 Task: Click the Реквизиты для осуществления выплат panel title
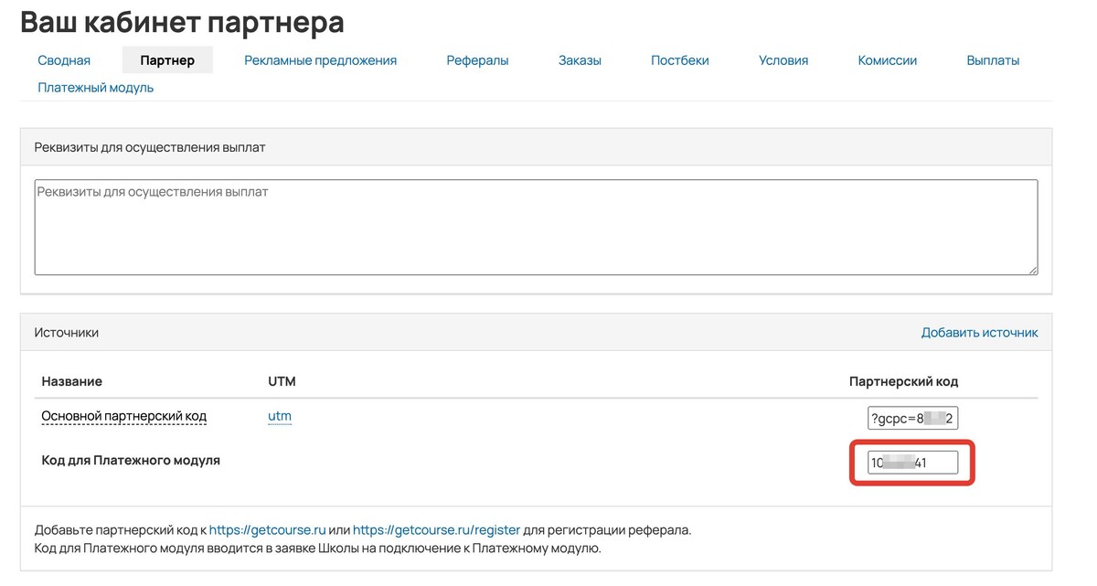point(150,147)
